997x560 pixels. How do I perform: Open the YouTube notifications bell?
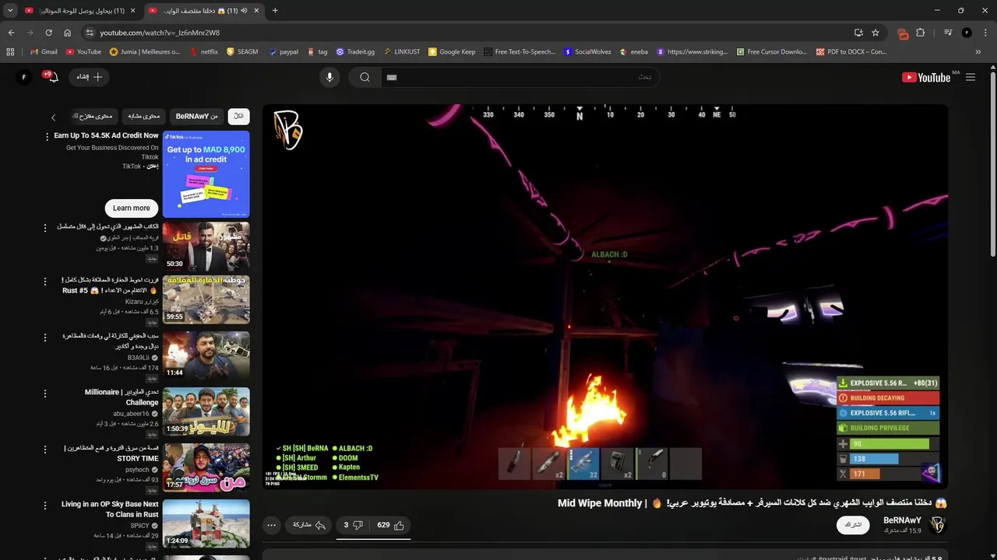coord(52,77)
